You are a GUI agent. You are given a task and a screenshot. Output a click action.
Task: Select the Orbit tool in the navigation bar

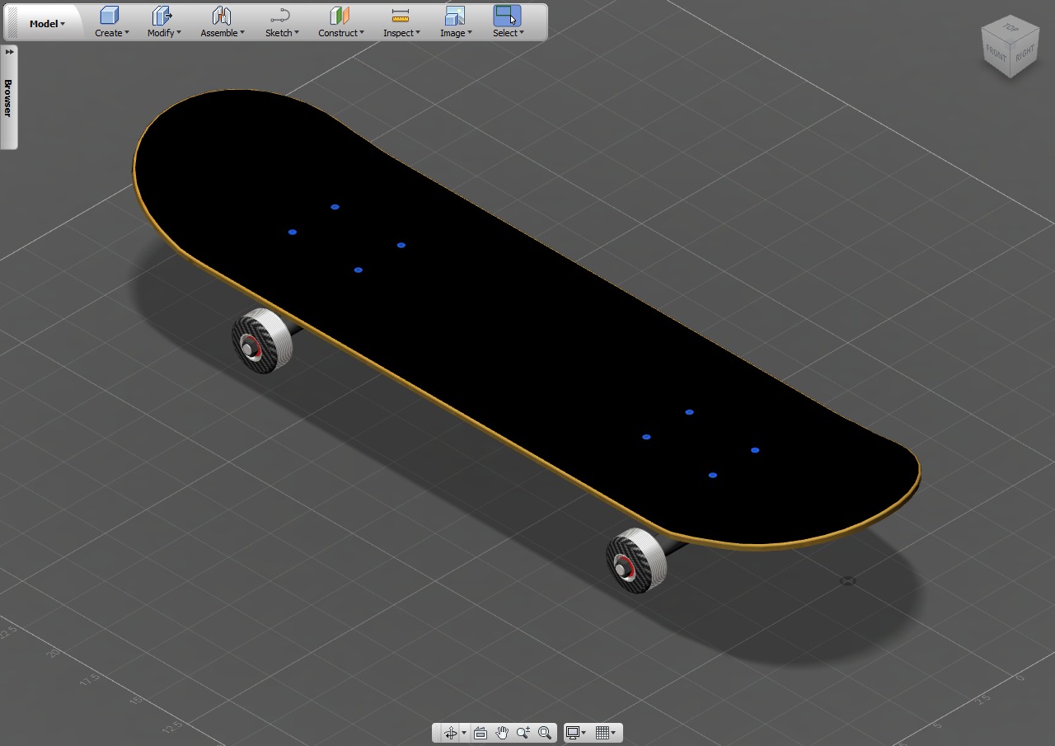450,732
